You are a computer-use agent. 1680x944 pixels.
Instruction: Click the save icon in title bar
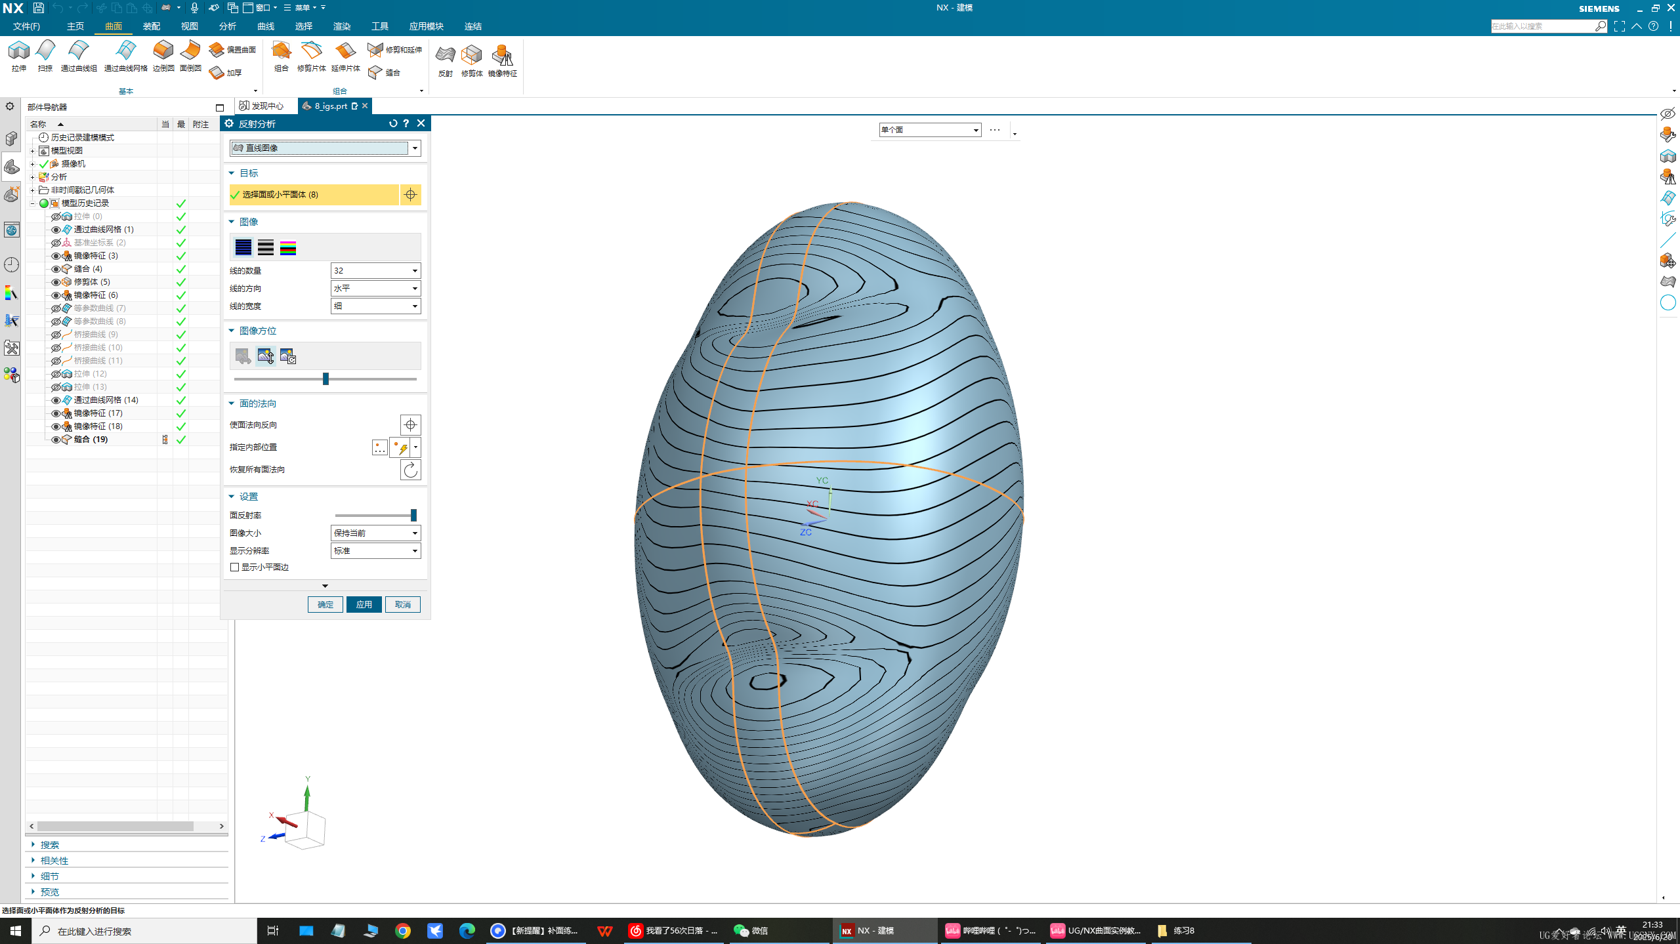click(39, 8)
